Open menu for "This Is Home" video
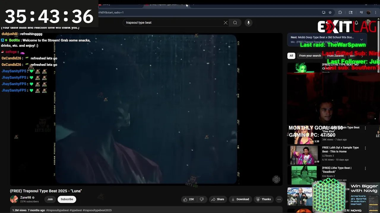Viewport: 380px width, 213px height. tap(365, 148)
